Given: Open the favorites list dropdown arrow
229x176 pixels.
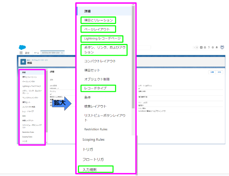Looking at the screenshot, I should tap(198, 48).
